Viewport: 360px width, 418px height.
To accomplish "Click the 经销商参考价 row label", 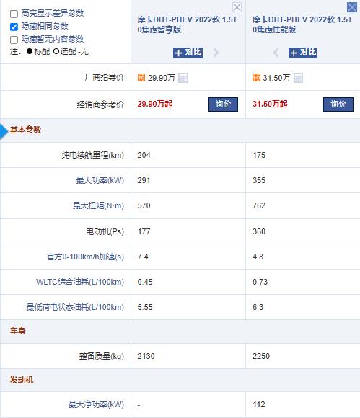I will (100, 104).
